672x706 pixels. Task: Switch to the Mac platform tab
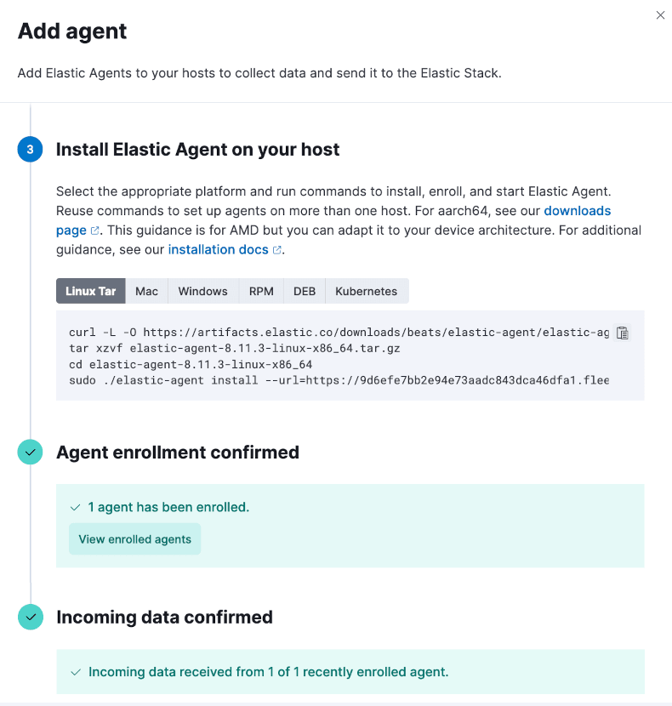point(147,291)
